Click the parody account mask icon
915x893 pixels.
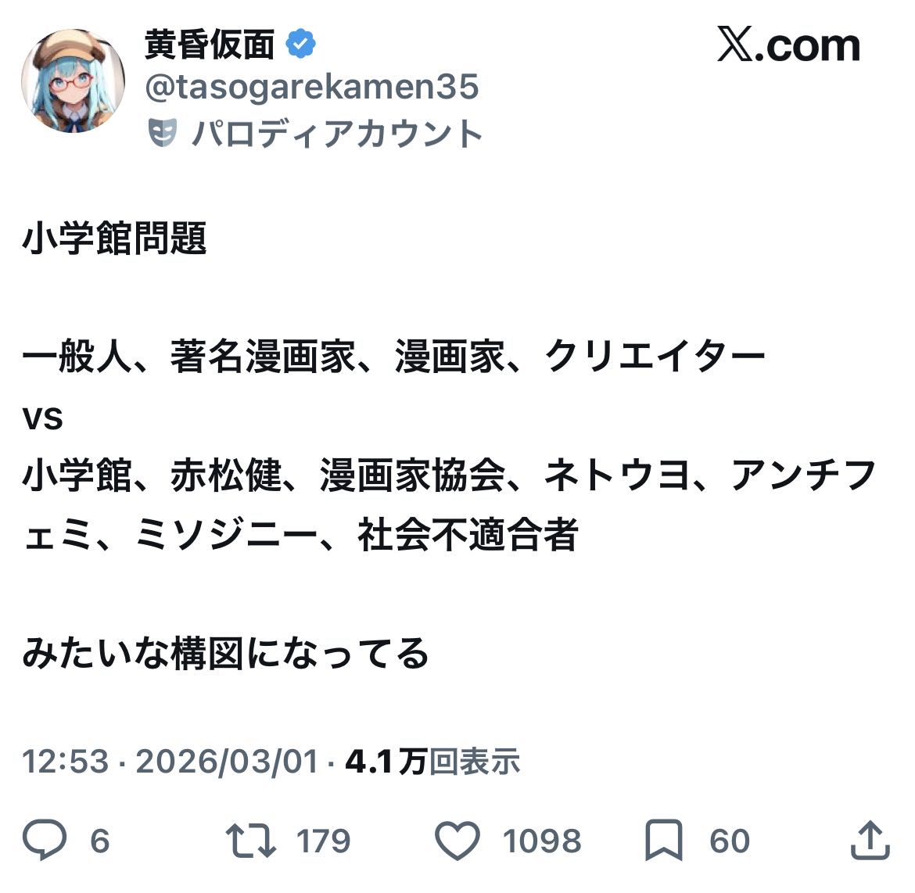pyautogui.click(x=163, y=134)
